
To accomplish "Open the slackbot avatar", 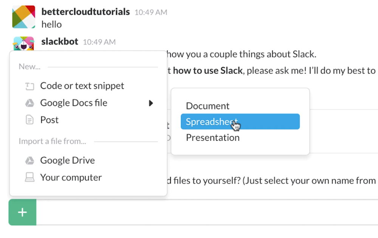I will coord(23,43).
